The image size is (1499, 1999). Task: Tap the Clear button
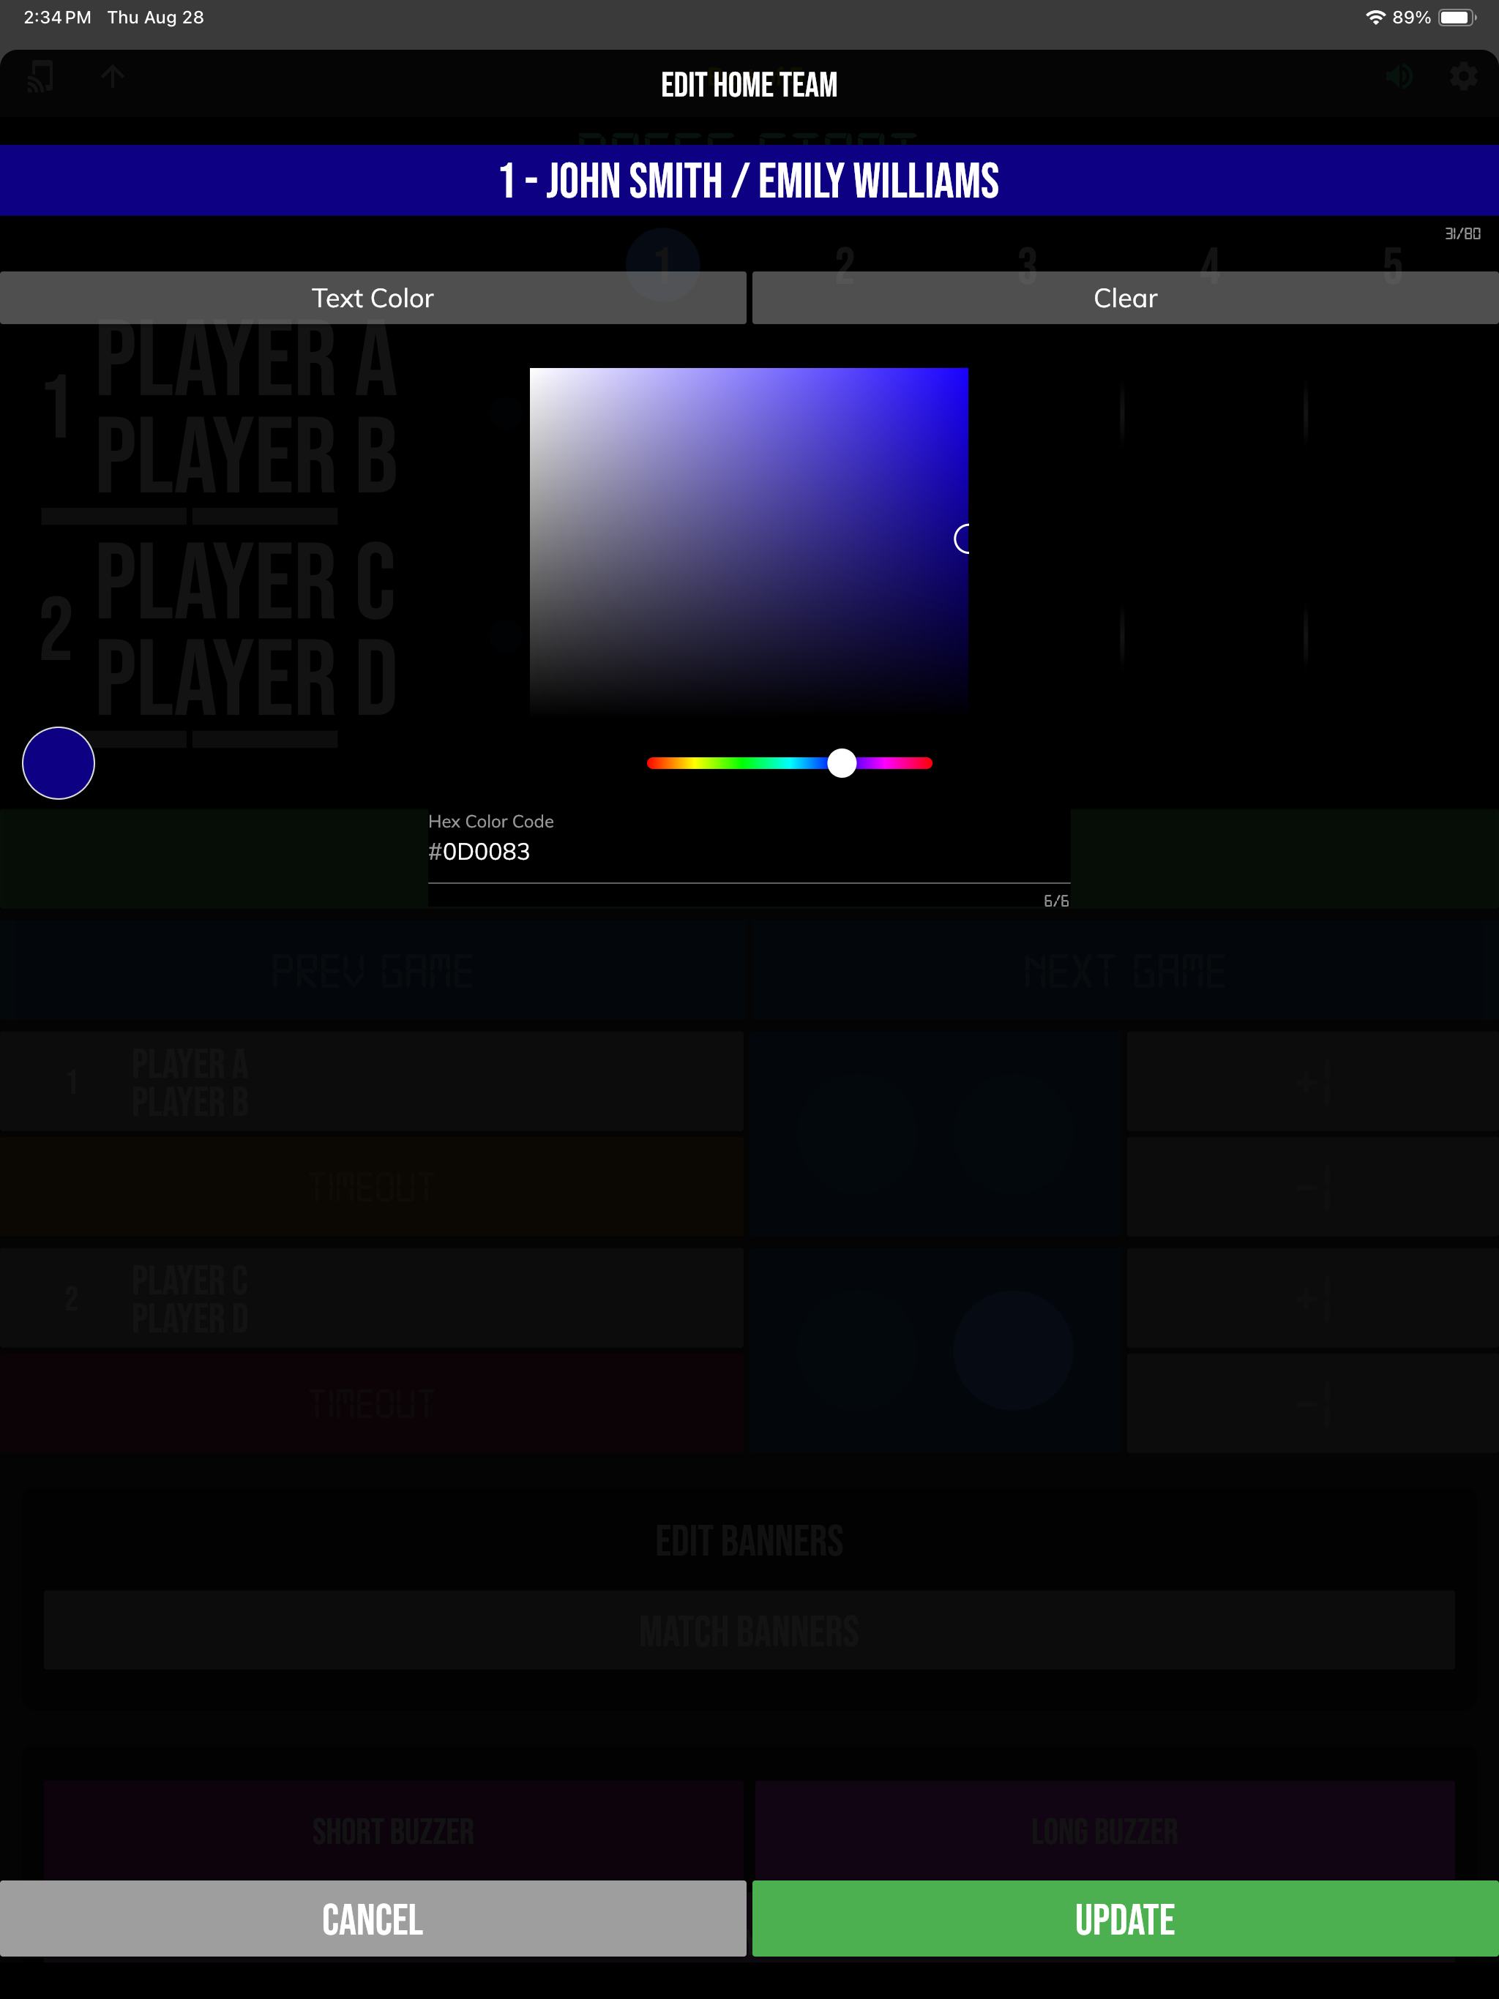1126,299
